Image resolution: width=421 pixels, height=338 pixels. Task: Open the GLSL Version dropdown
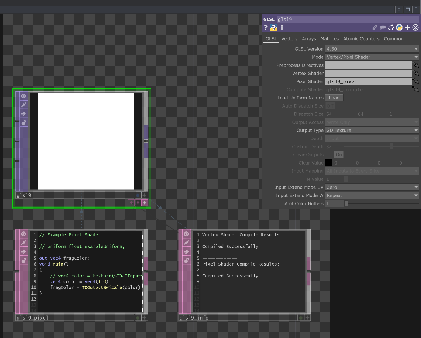tap(372, 49)
